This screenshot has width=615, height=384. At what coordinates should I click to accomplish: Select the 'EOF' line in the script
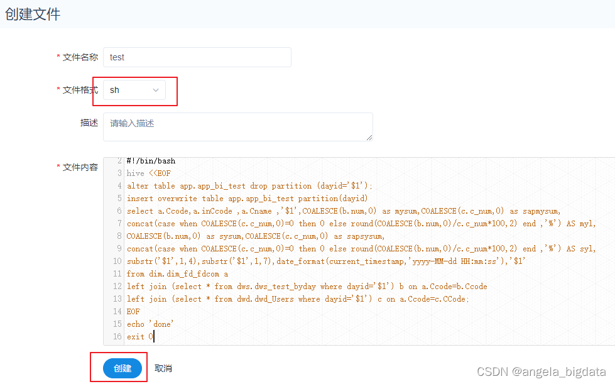point(135,311)
